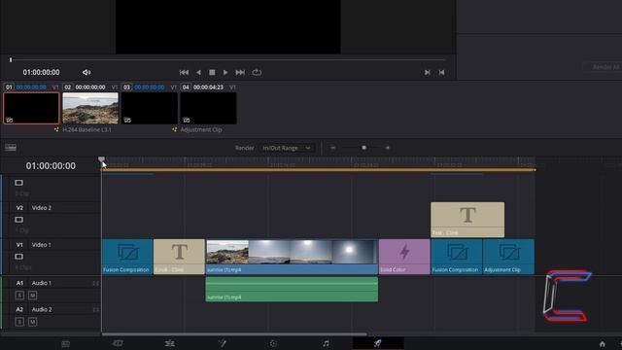Select the sunrise (1).mp4 video clip
This screenshot has width=622, height=350.
point(292,257)
